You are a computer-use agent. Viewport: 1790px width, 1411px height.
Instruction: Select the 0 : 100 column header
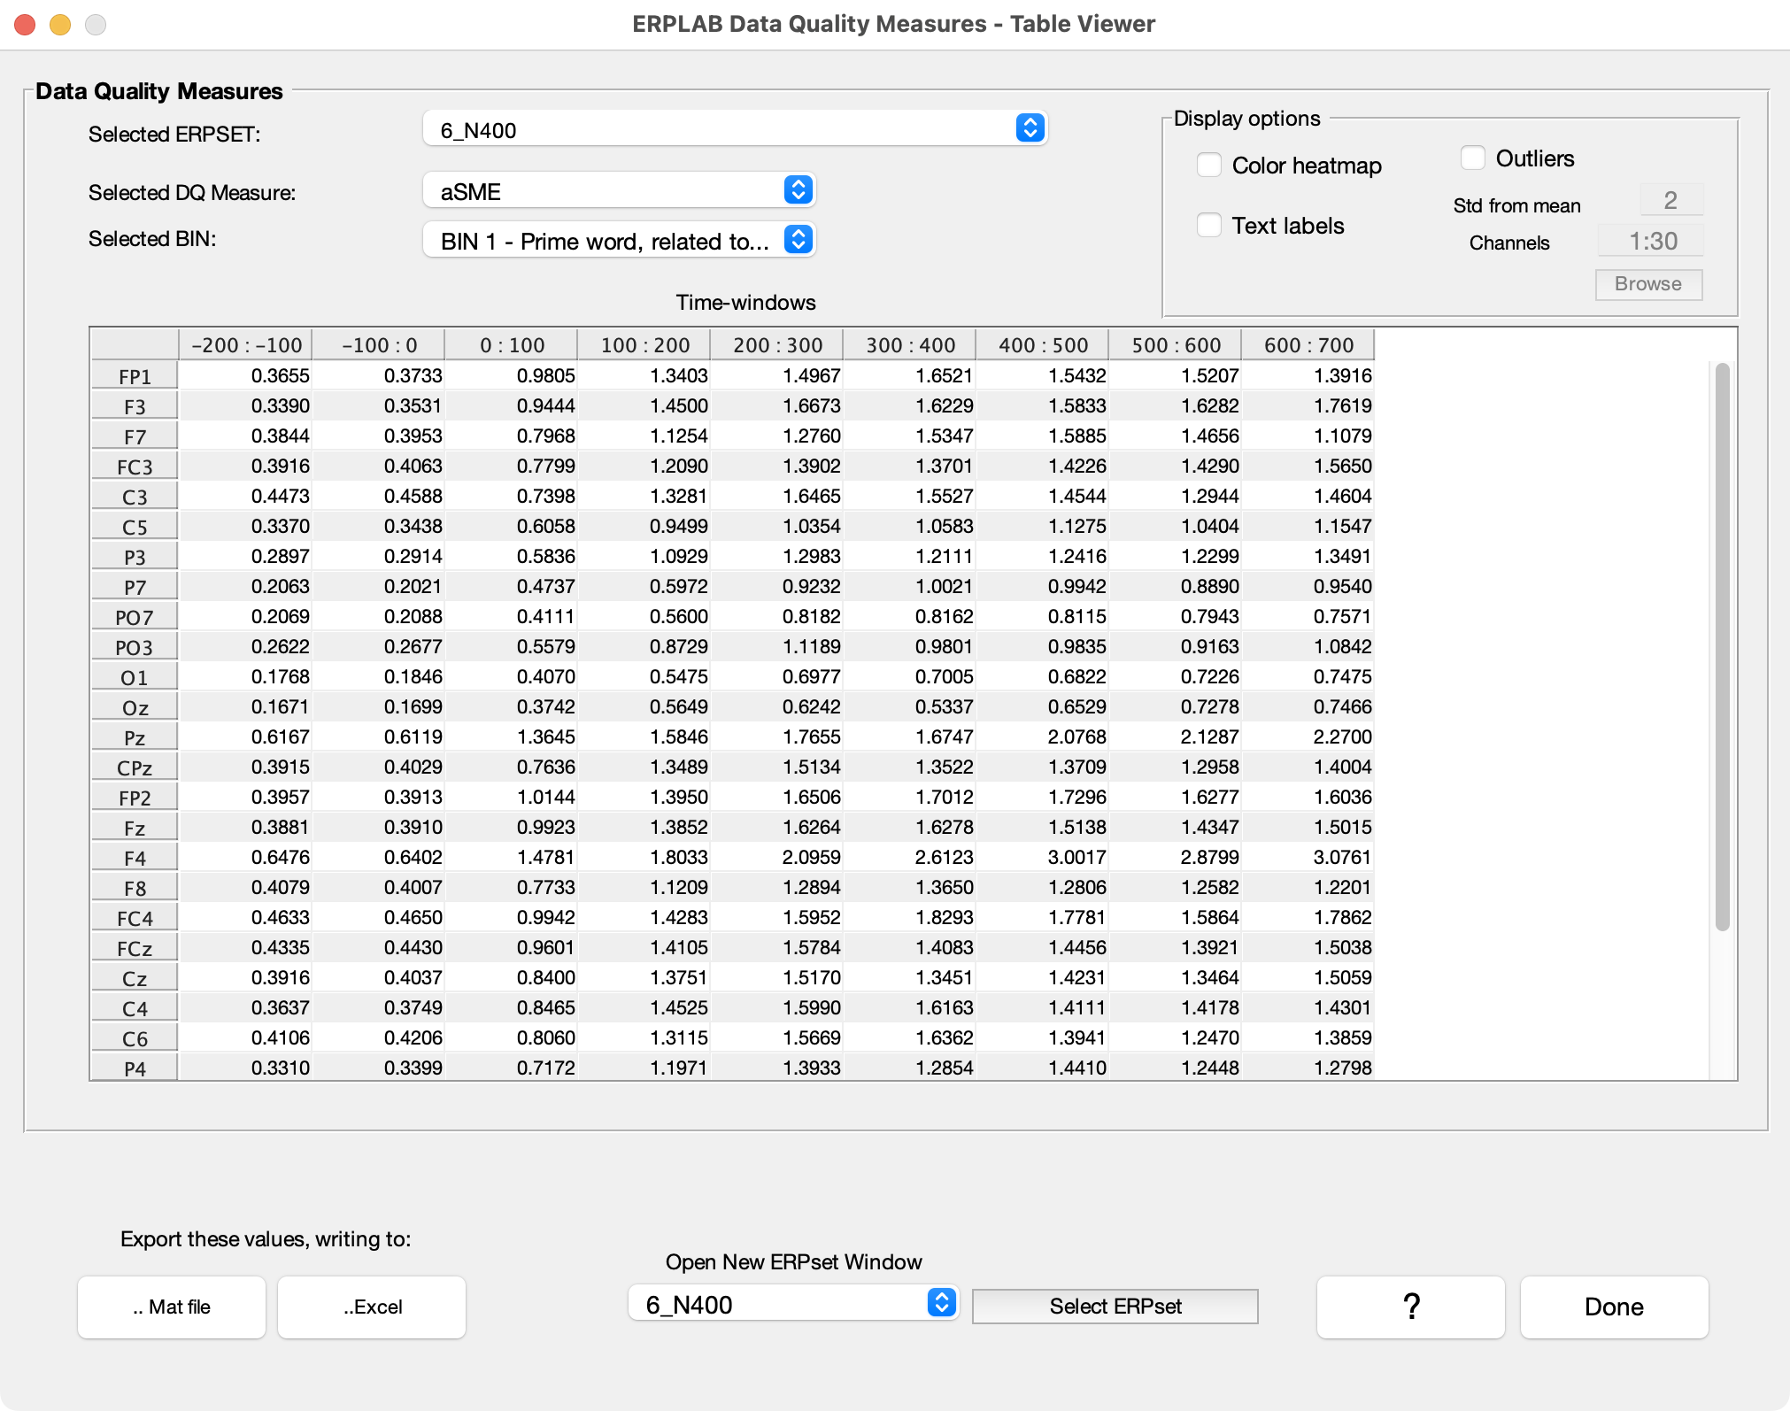tap(512, 345)
